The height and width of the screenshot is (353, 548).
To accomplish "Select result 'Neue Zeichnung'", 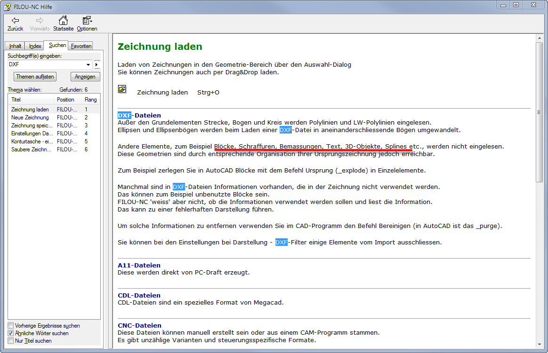I will pyautogui.click(x=54, y=118).
